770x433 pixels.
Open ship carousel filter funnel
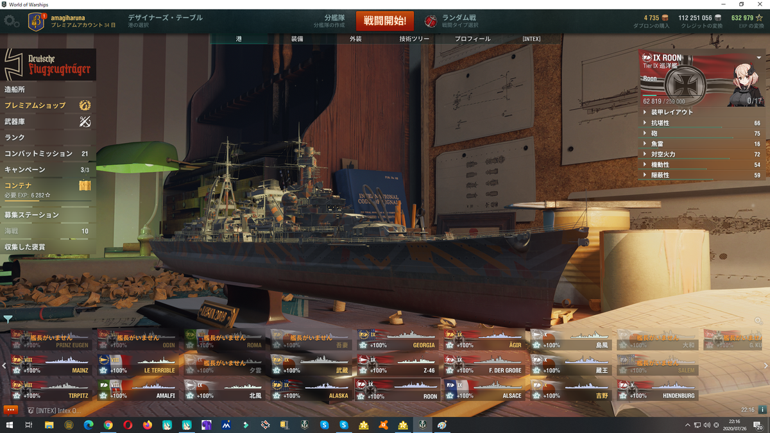point(8,318)
